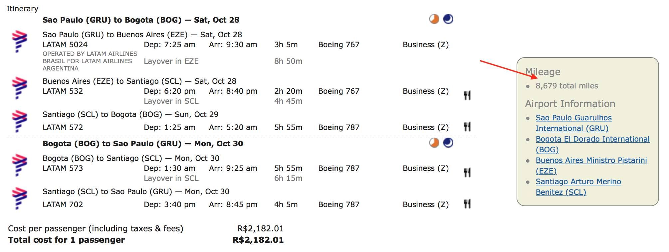Click the blue overnight moon icon for outbound trip
Image resolution: width=669 pixels, height=252 pixels.
click(x=448, y=19)
